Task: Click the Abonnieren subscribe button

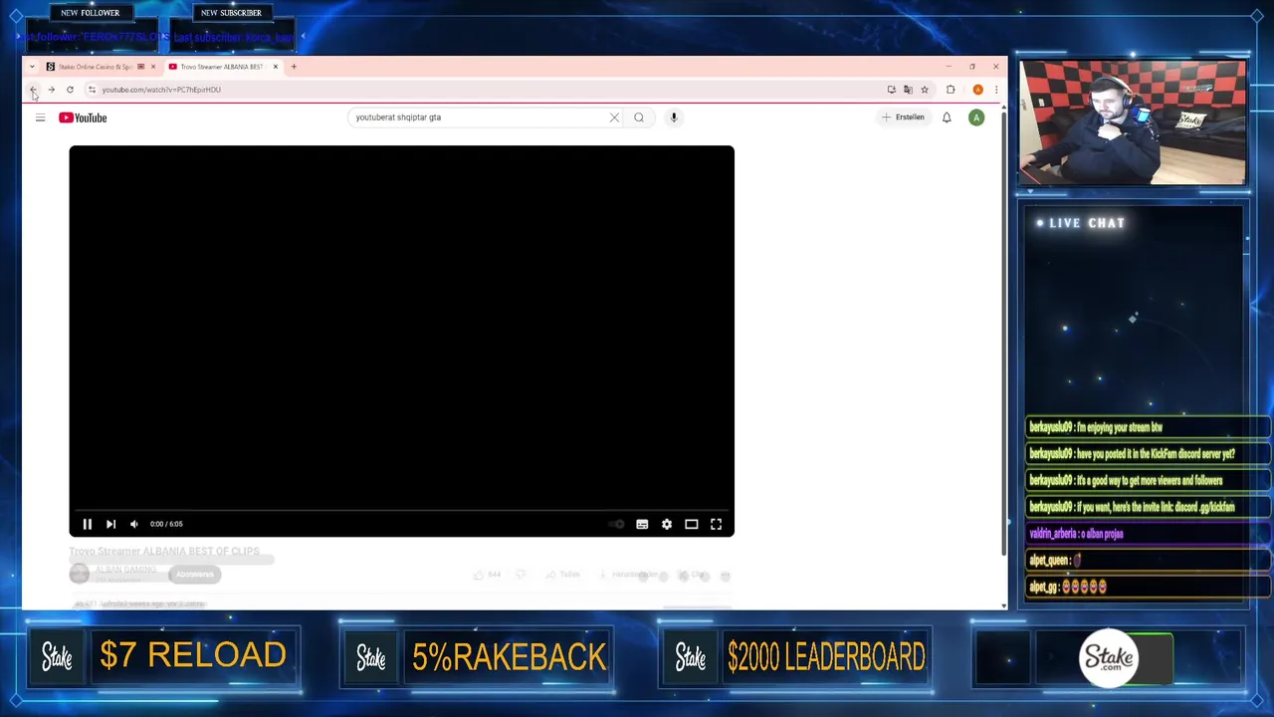Action: tap(194, 574)
